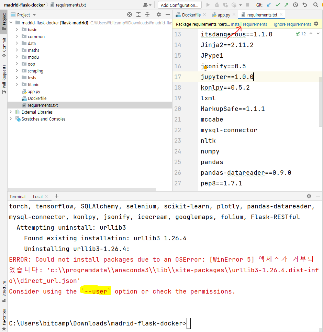This screenshot has width=323, height=332.
Task: Click the Install requirements link
Action: click(249, 24)
